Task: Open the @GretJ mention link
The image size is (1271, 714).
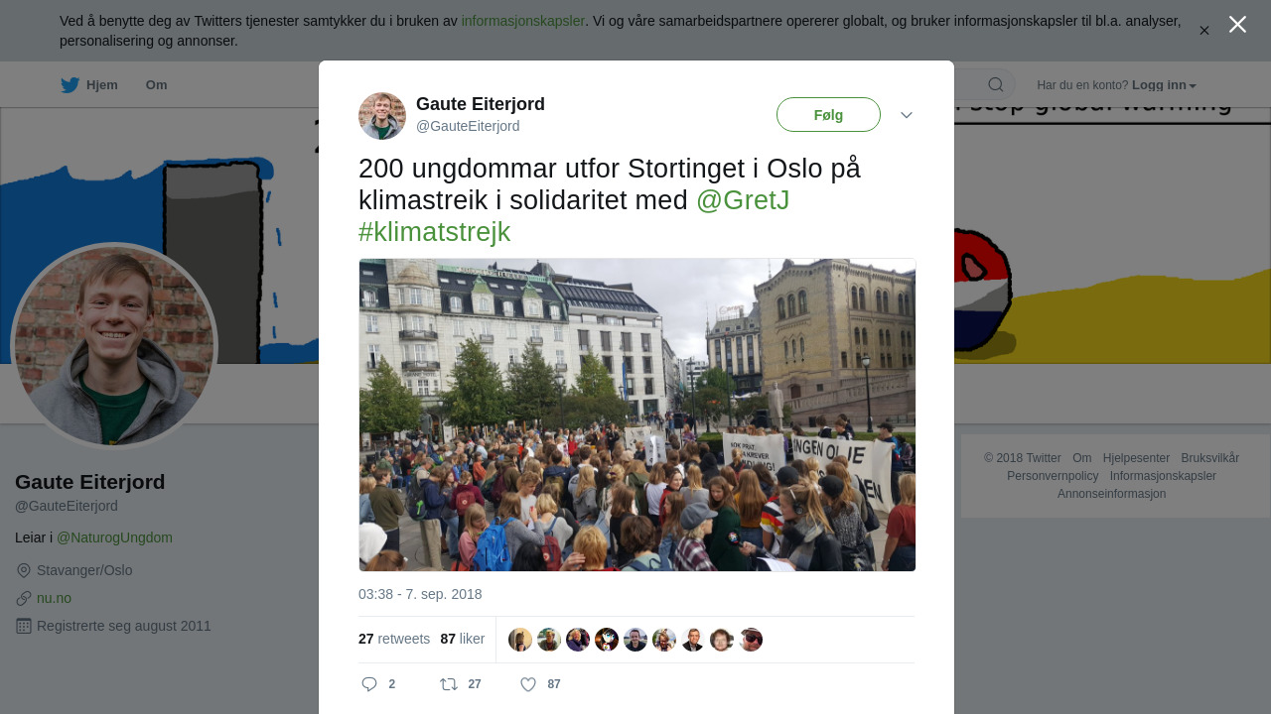Action: click(x=743, y=200)
